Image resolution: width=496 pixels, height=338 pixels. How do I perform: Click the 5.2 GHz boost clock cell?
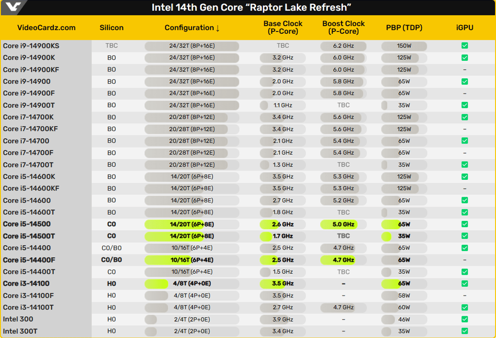click(343, 200)
